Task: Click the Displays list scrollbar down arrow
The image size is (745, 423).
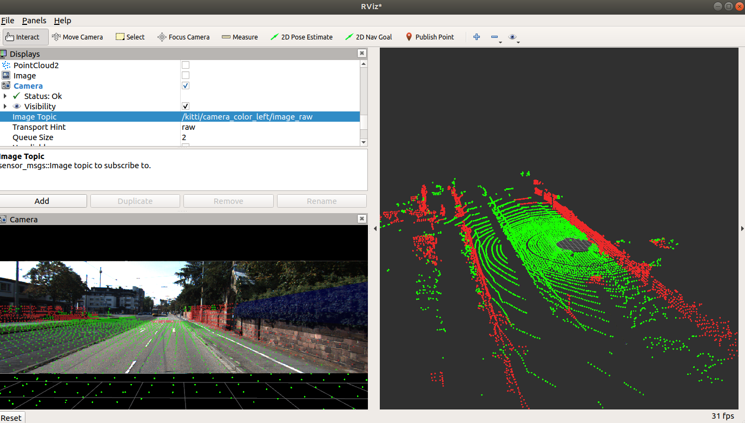Action: 364,142
